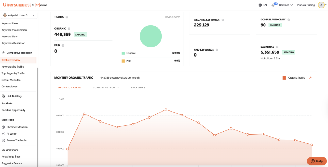The image size is (328, 167).
Task: Click Plans & Pricing link
Action: tap(306, 5)
